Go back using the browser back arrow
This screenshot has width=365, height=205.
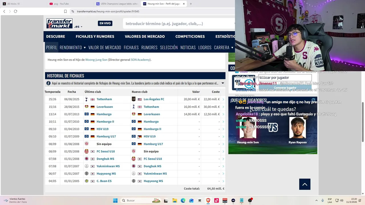click(x=4, y=11)
